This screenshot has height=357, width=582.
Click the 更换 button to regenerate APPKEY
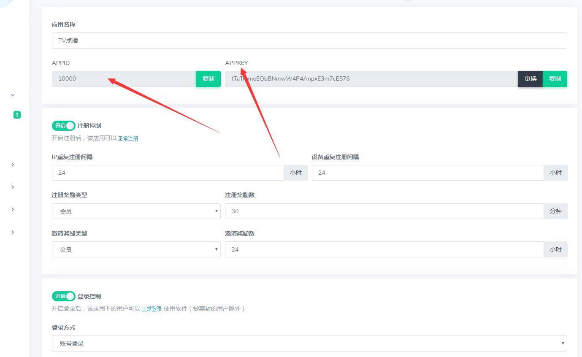tap(531, 79)
